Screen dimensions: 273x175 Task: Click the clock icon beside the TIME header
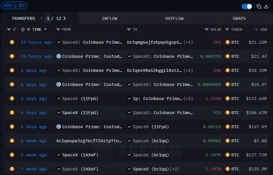23,29
